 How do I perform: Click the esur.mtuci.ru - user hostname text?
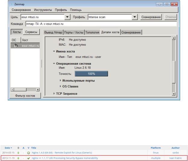(88, 57)
